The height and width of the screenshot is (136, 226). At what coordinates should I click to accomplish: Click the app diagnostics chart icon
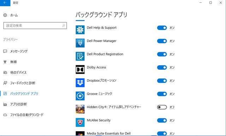[5, 104]
